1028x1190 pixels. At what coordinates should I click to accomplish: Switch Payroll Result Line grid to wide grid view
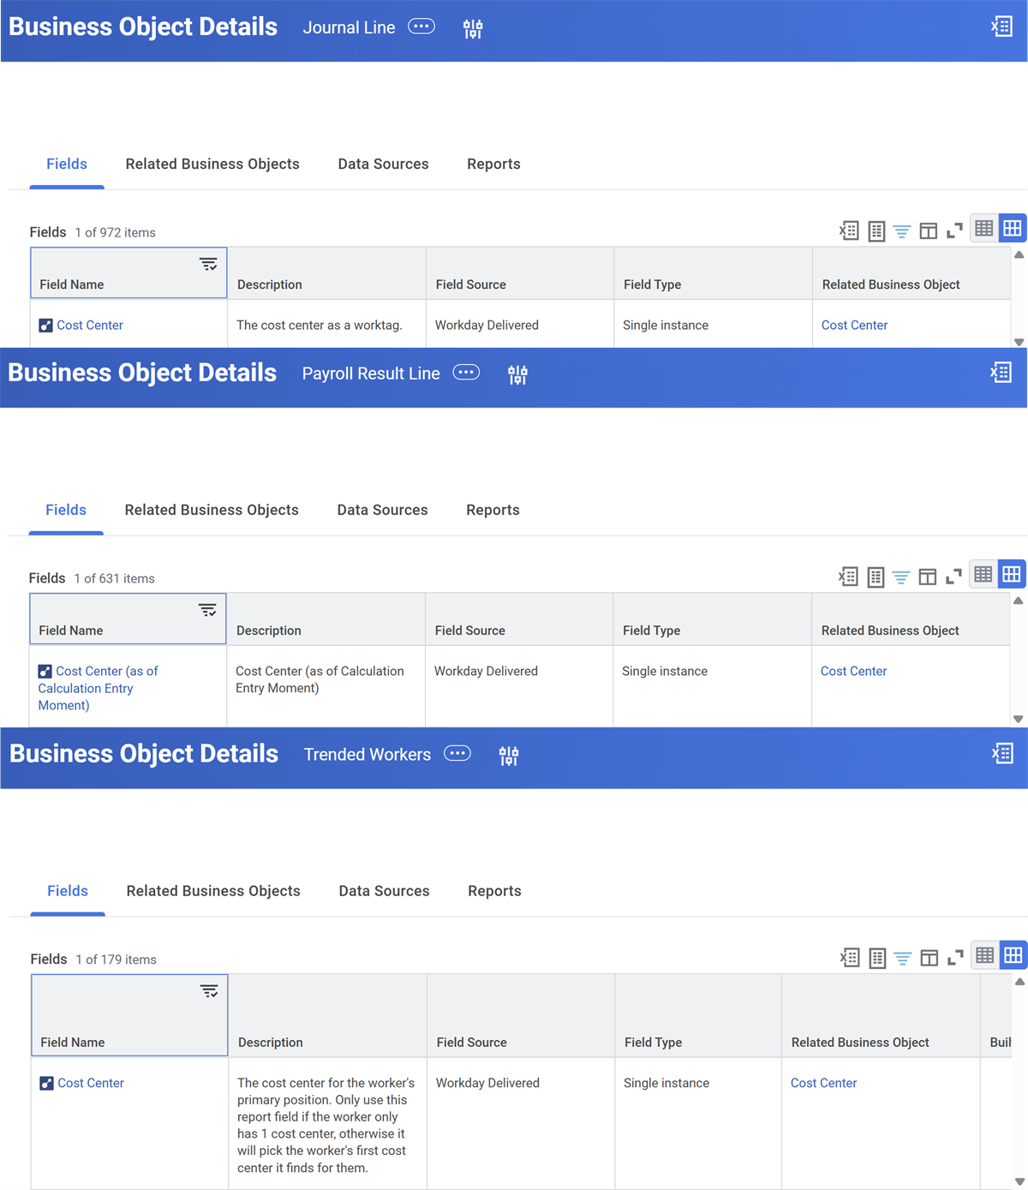tap(1012, 575)
